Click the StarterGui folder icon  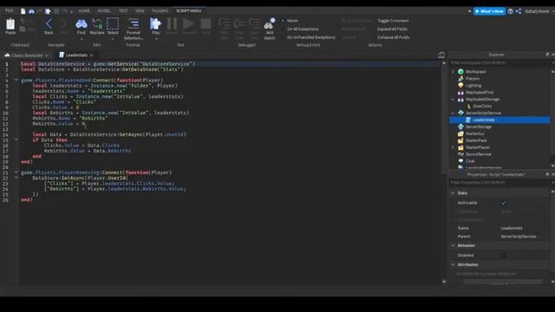point(460,133)
